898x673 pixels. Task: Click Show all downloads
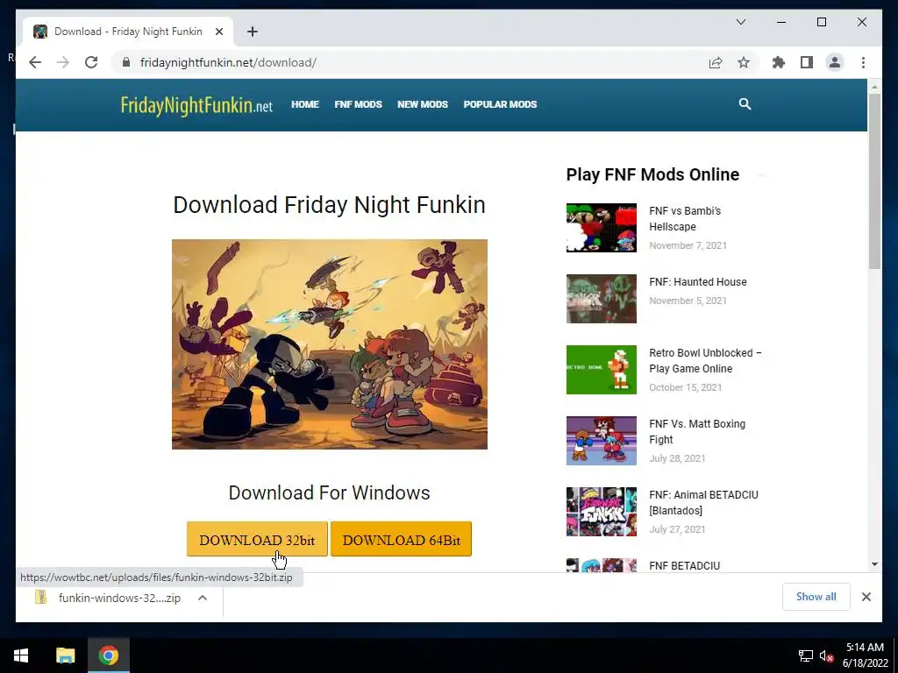pyautogui.click(x=816, y=596)
